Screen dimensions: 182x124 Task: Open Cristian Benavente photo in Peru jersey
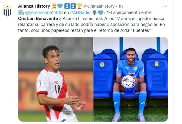pyautogui.click(x=56, y=79)
